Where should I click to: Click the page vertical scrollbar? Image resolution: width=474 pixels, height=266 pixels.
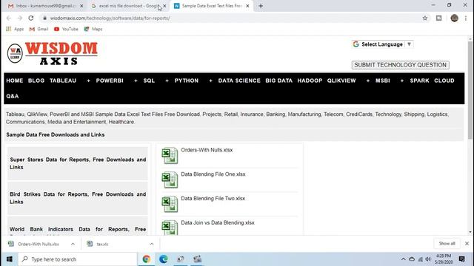pyautogui.click(x=470, y=90)
